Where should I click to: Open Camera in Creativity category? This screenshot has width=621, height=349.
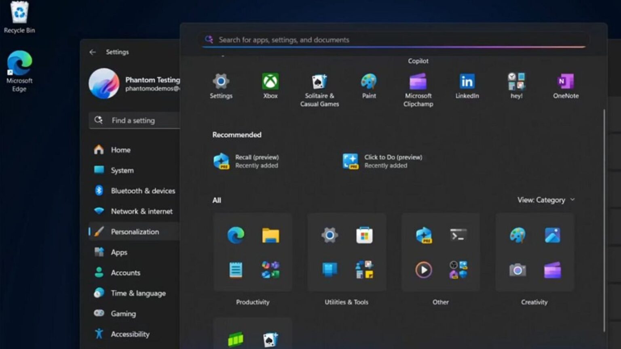coord(517,270)
